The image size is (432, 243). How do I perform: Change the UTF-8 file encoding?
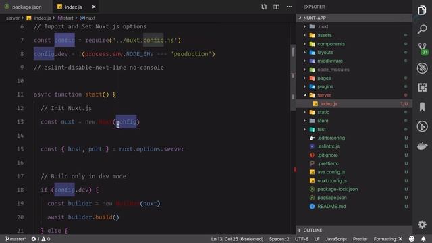pos(302,239)
